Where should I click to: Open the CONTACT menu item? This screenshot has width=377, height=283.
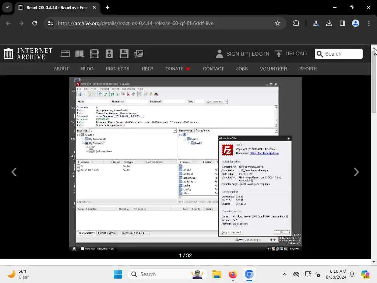click(x=214, y=69)
